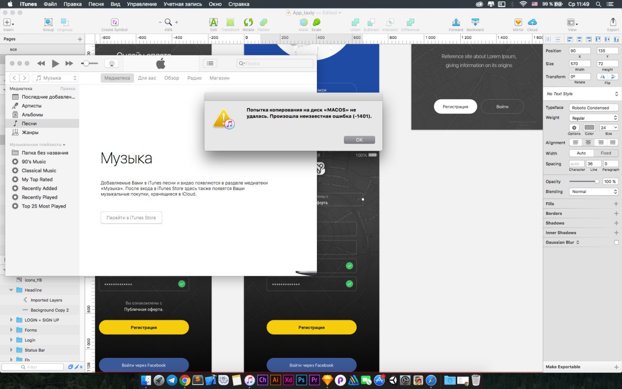Screen dimensions: 622x389
Task: Open the No Text Style dropdown
Action: (x=582, y=94)
